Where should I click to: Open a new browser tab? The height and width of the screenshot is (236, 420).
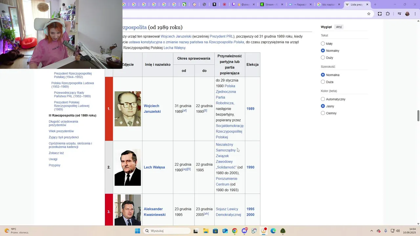point(375,5)
